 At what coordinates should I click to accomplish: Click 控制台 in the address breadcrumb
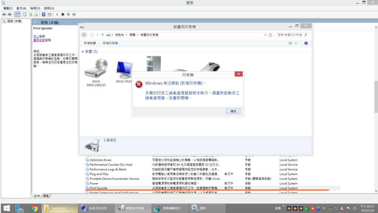click(120, 35)
